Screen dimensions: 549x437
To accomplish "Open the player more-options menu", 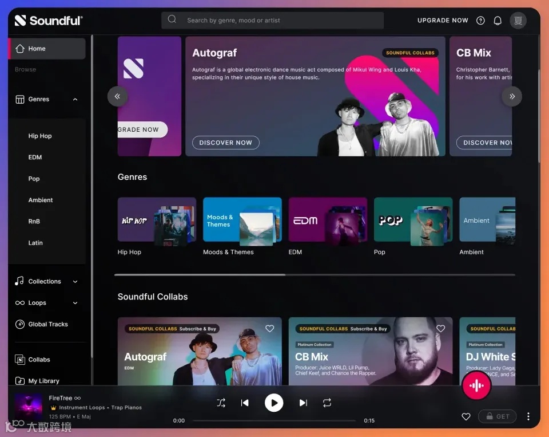I will [x=528, y=416].
